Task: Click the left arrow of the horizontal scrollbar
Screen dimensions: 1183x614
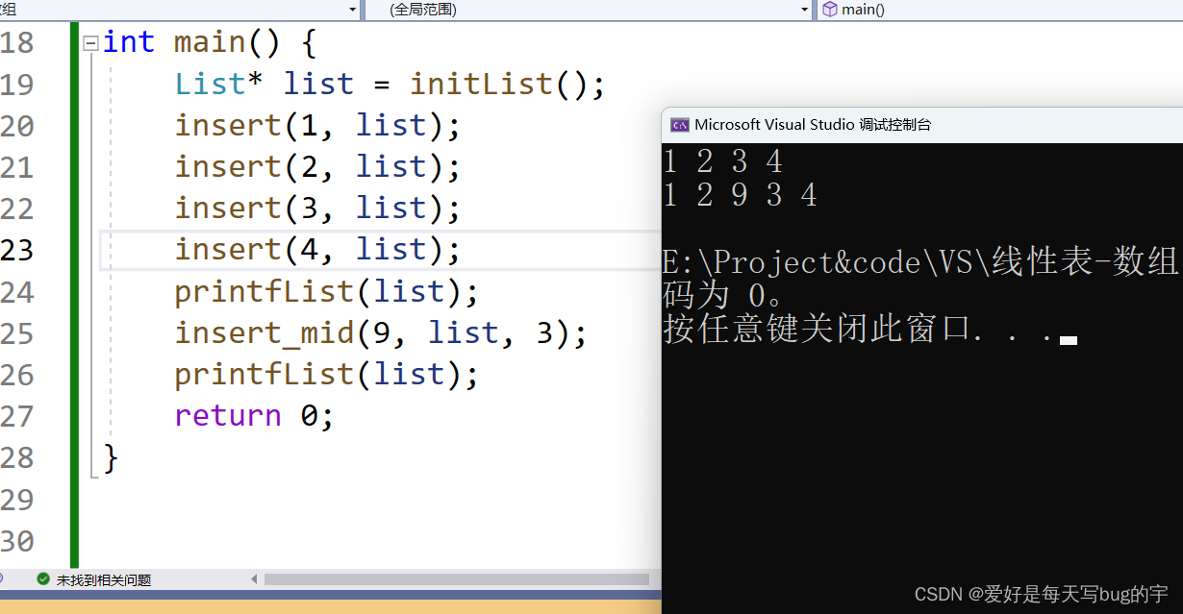Action: 254,578
